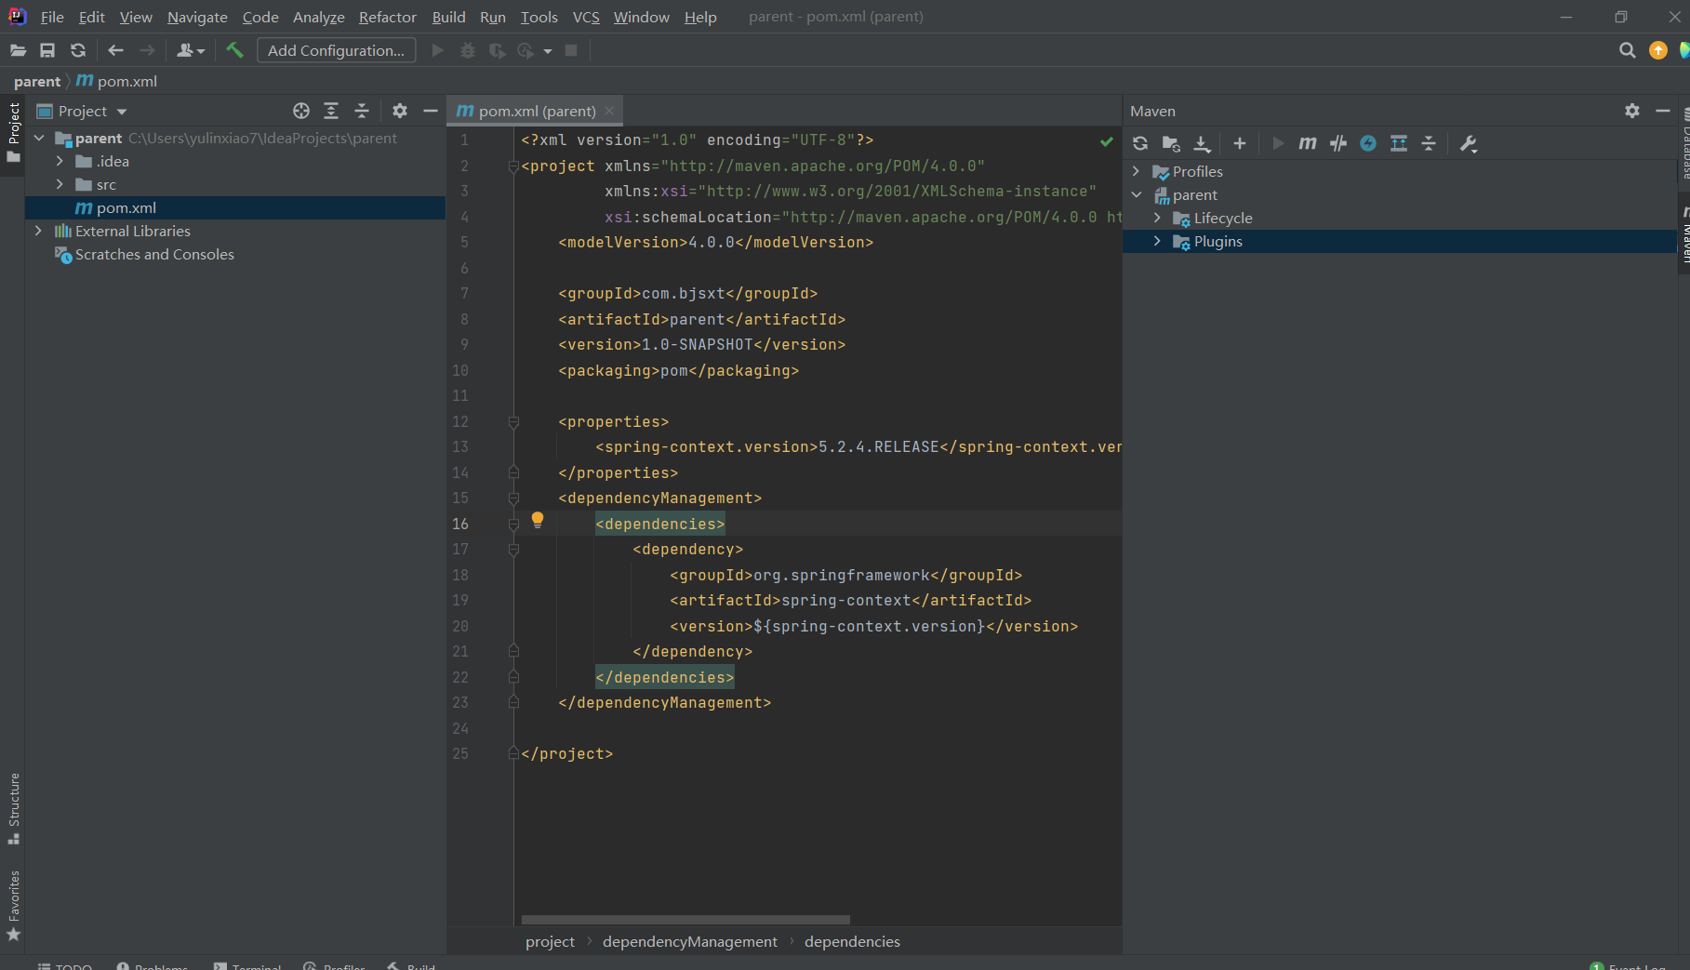Expand the .idea folder

[60, 161]
